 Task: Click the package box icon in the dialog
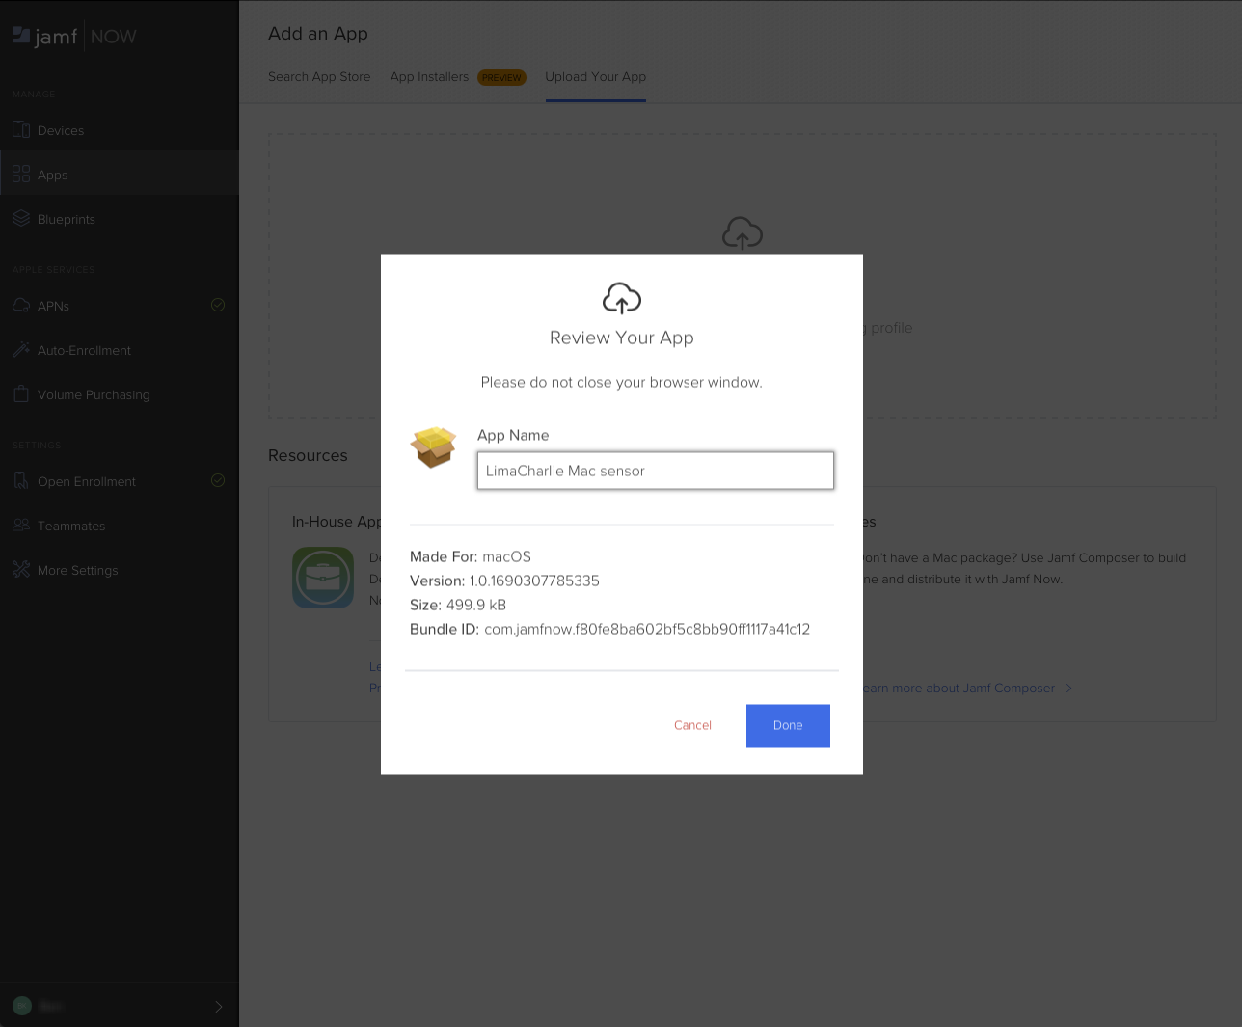434,446
